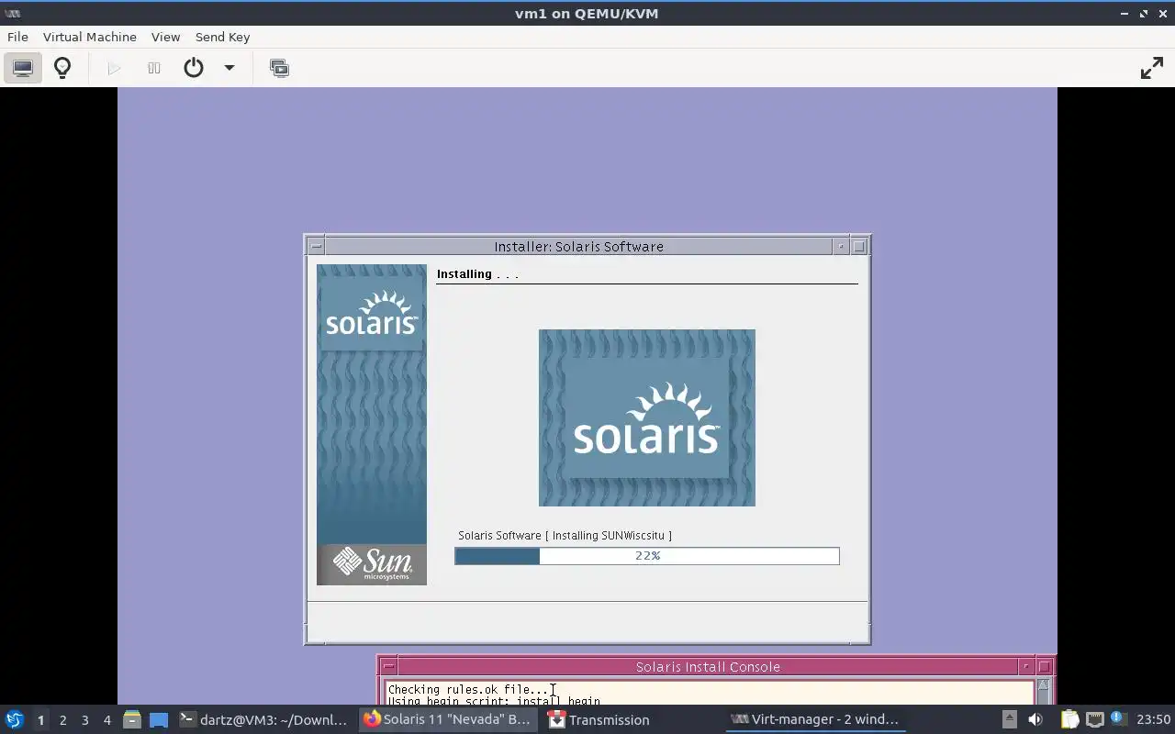Open the View menu

[x=165, y=37]
